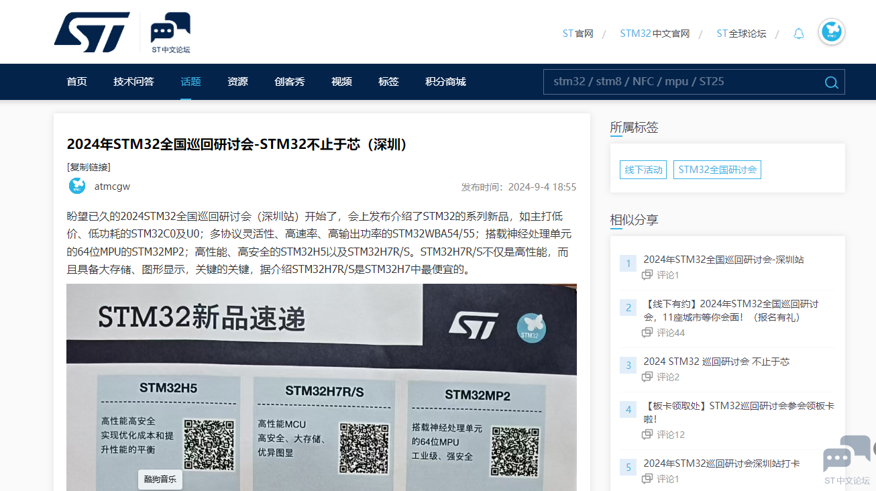Open the 技术问答 section

(x=134, y=82)
